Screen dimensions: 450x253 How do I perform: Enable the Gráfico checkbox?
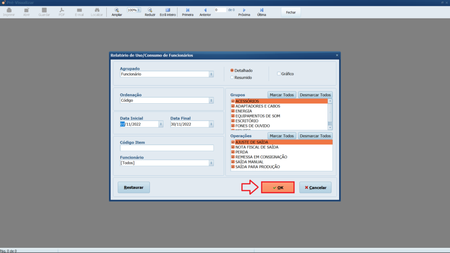(x=279, y=74)
